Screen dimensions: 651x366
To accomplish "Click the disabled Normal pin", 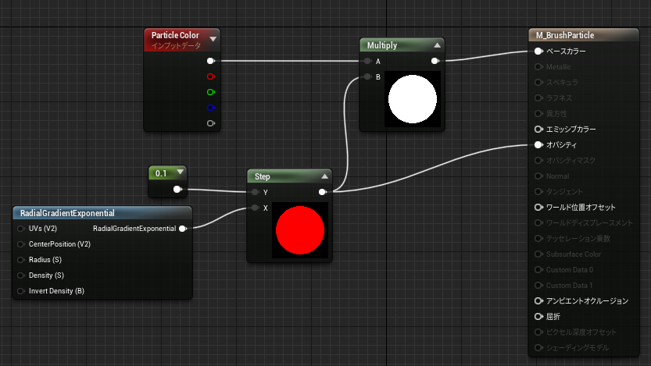I will point(538,176).
